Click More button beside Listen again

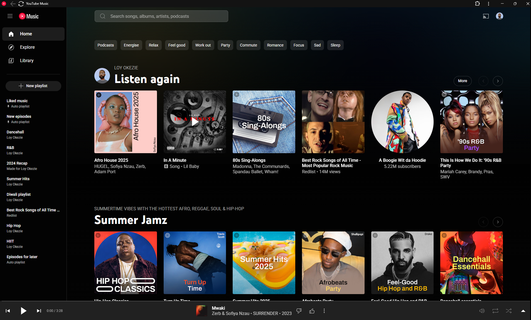tap(462, 81)
